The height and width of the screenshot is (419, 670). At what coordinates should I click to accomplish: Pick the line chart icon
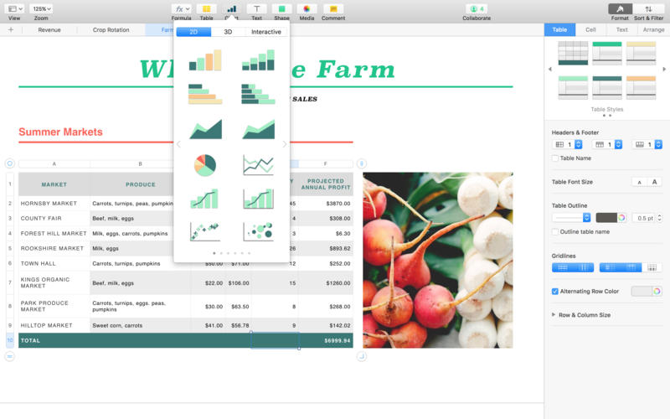(x=258, y=165)
